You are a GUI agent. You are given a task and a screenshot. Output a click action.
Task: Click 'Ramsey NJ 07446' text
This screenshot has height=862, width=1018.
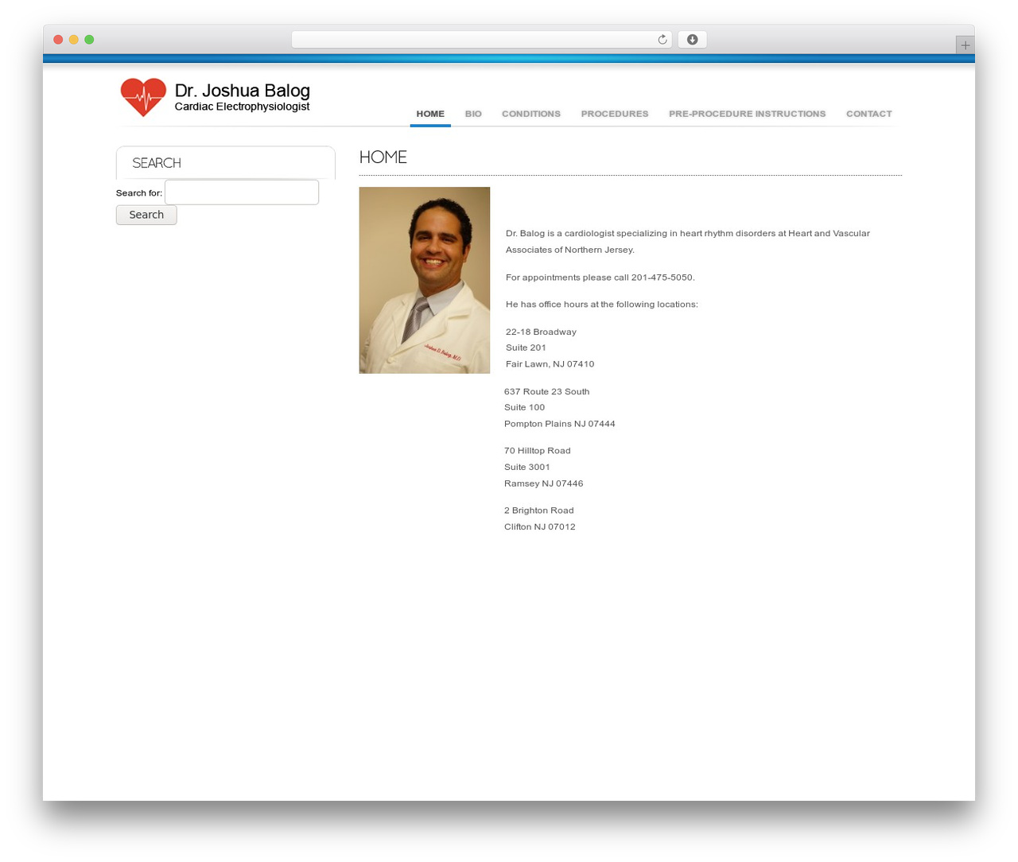coord(544,483)
